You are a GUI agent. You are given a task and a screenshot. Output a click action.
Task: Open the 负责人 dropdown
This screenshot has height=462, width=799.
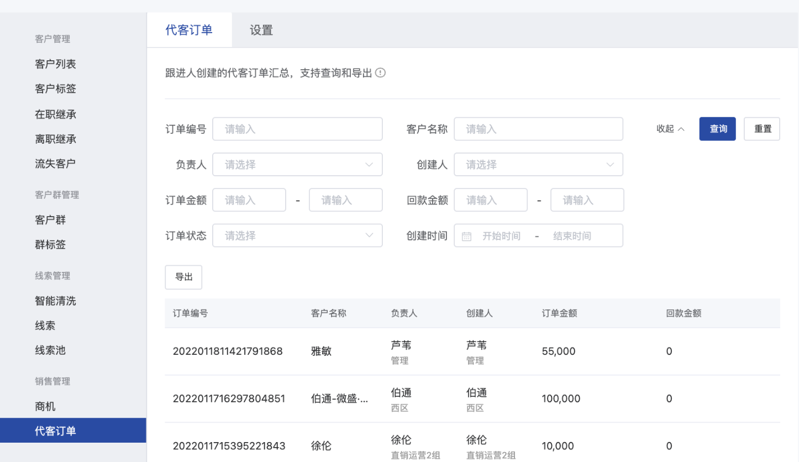[297, 165]
